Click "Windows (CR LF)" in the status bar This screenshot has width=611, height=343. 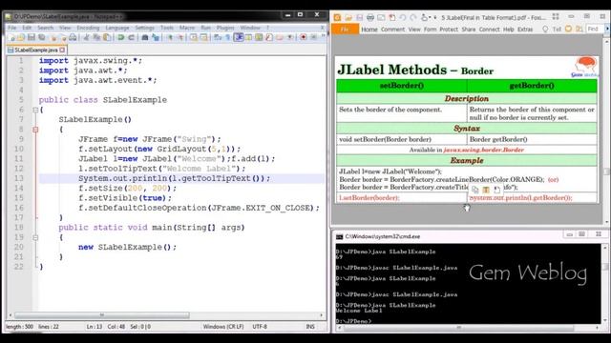(x=223, y=327)
